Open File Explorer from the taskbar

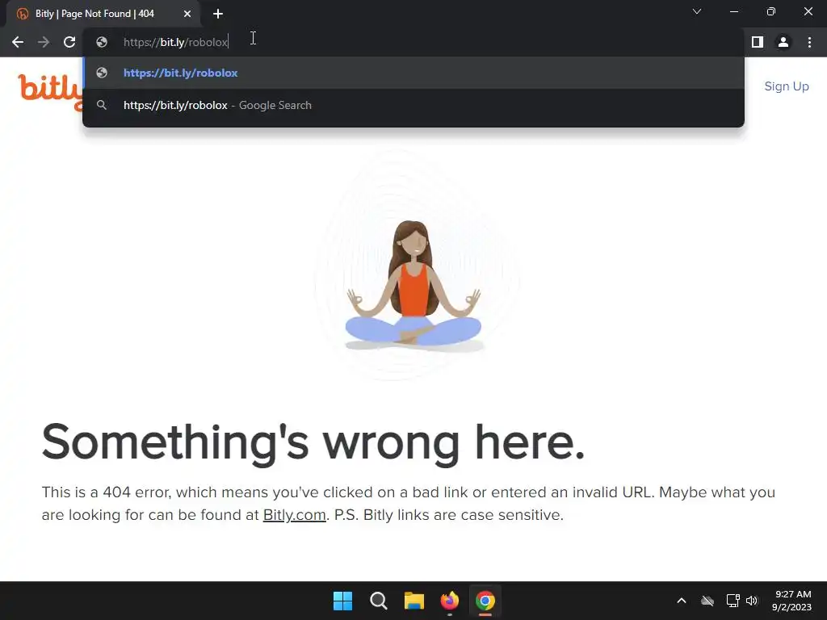pyautogui.click(x=414, y=601)
